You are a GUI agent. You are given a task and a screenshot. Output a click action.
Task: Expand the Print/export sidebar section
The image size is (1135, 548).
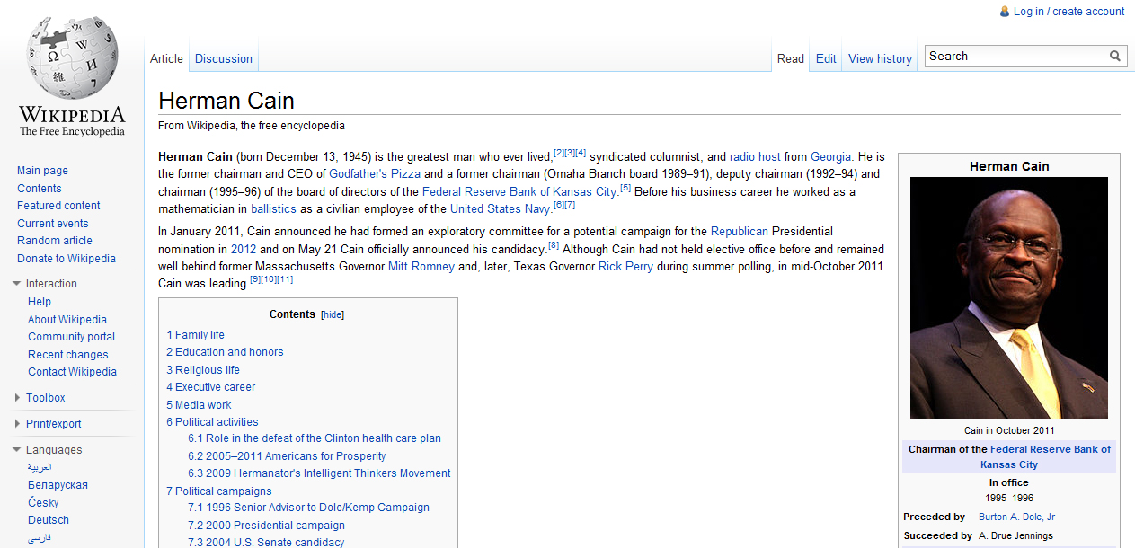click(17, 424)
